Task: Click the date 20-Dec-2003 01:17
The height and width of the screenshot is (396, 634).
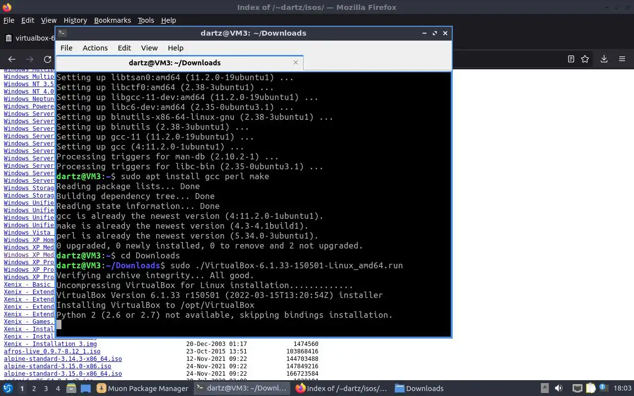Action: (216, 344)
